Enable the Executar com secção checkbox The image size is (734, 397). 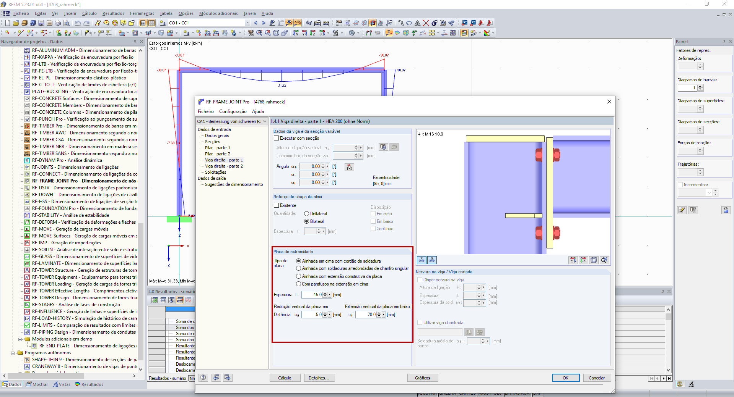click(x=276, y=138)
